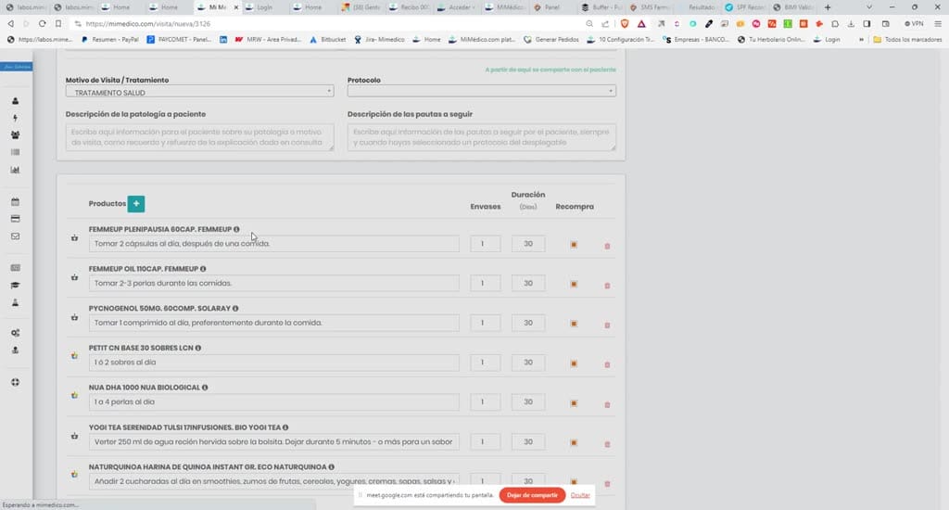Switch to the Login browser tab

coord(264,7)
